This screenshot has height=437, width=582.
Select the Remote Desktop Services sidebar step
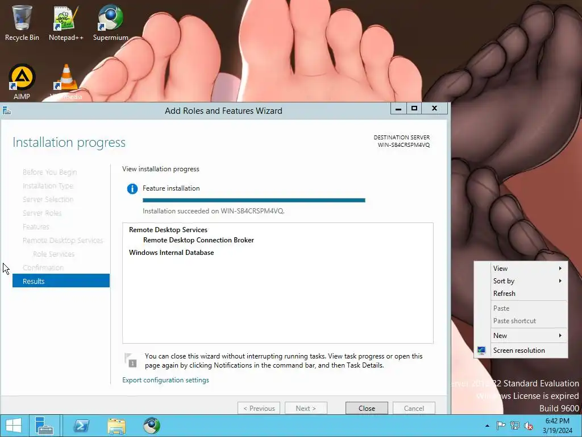pos(63,241)
